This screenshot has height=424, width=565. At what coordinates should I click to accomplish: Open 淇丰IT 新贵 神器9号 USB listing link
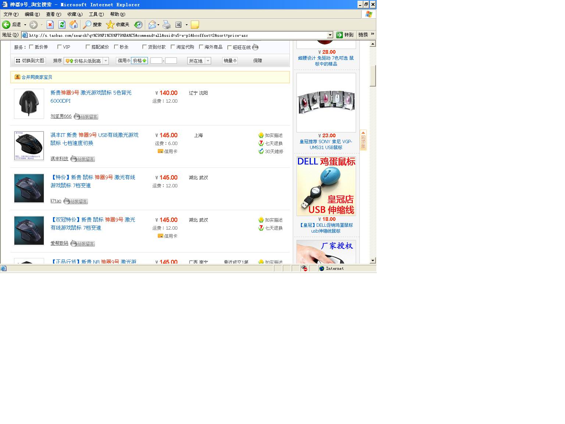pyautogui.click(x=95, y=139)
